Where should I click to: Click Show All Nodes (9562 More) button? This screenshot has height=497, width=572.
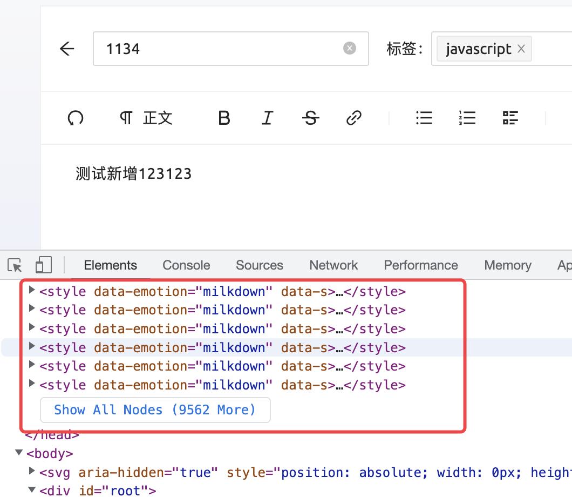point(155,409)
